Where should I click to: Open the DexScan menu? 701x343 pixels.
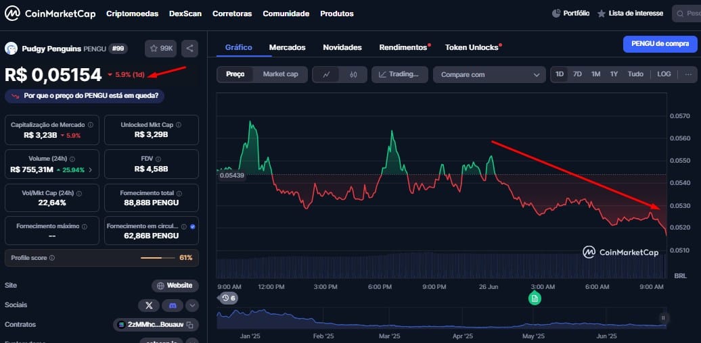(x=185, y=14)
